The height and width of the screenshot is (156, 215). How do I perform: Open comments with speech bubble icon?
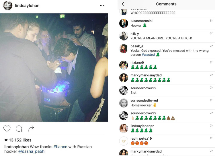[x=19, y=128]
